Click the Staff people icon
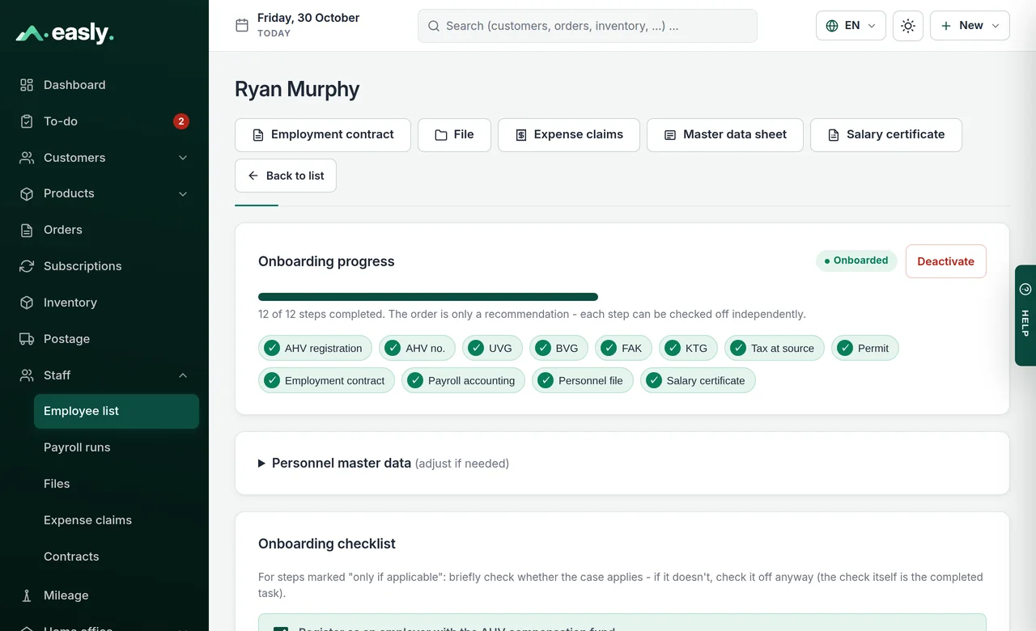The height and width of the screenshot is (631, 1036). pyautogui.click(x=27, y=375)
